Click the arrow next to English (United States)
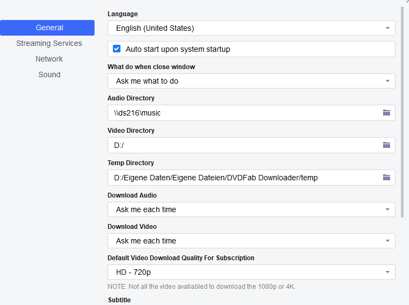 pyautogui.click(x=387, y=29)
